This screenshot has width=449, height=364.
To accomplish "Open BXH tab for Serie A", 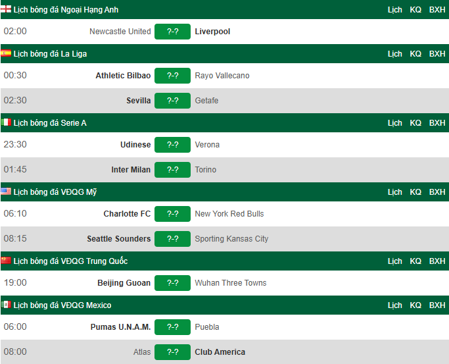I will coord(437,123).
